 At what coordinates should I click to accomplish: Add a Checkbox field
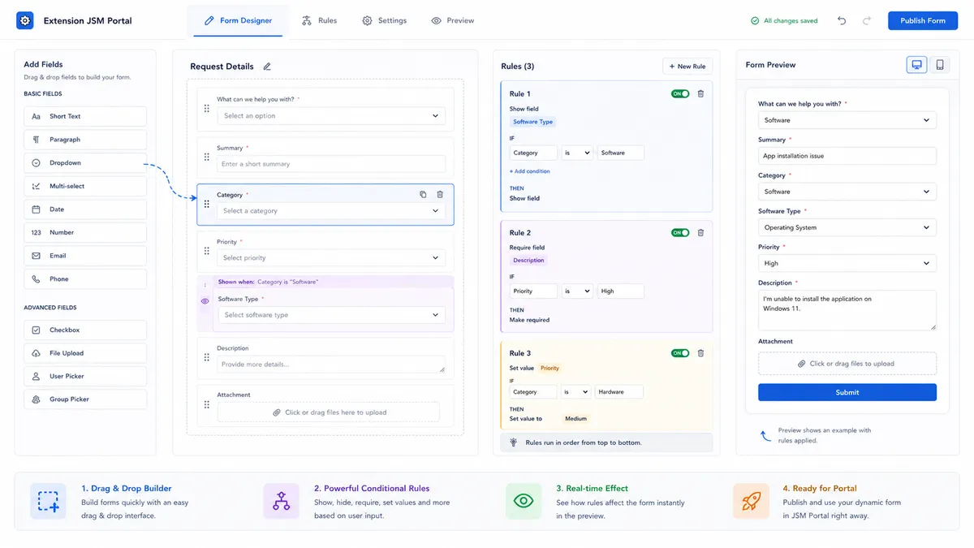click(85, 330)
